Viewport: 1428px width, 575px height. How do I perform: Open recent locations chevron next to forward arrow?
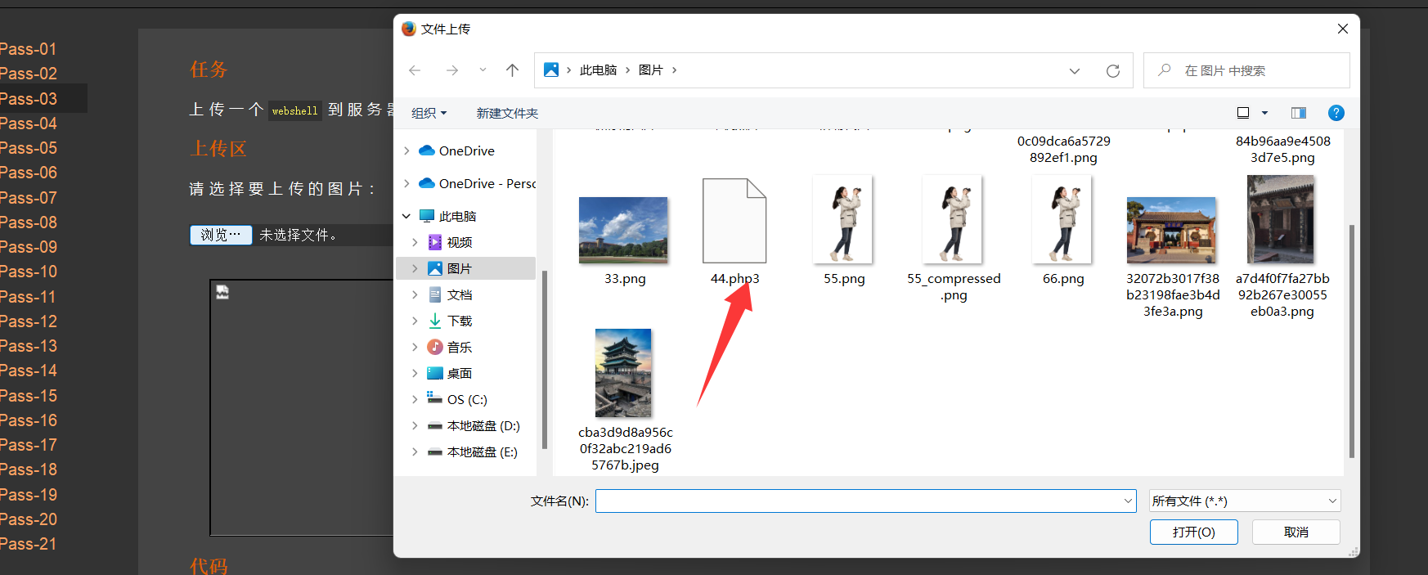483,70
